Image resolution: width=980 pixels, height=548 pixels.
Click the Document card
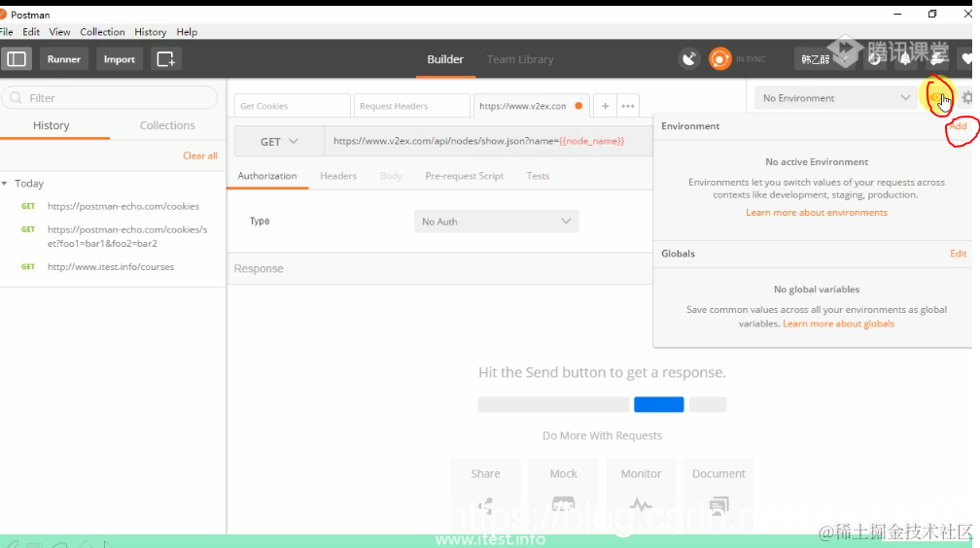coord(718,494)
